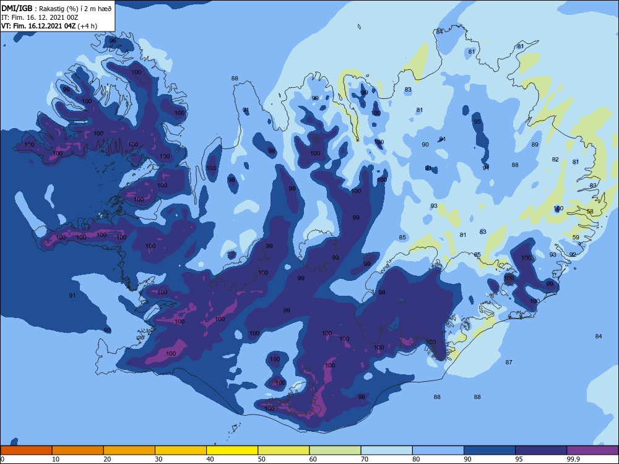Screen dimensions: 619x464
Task: Click the humidity value '92' on the map
Action: (573, 254)
